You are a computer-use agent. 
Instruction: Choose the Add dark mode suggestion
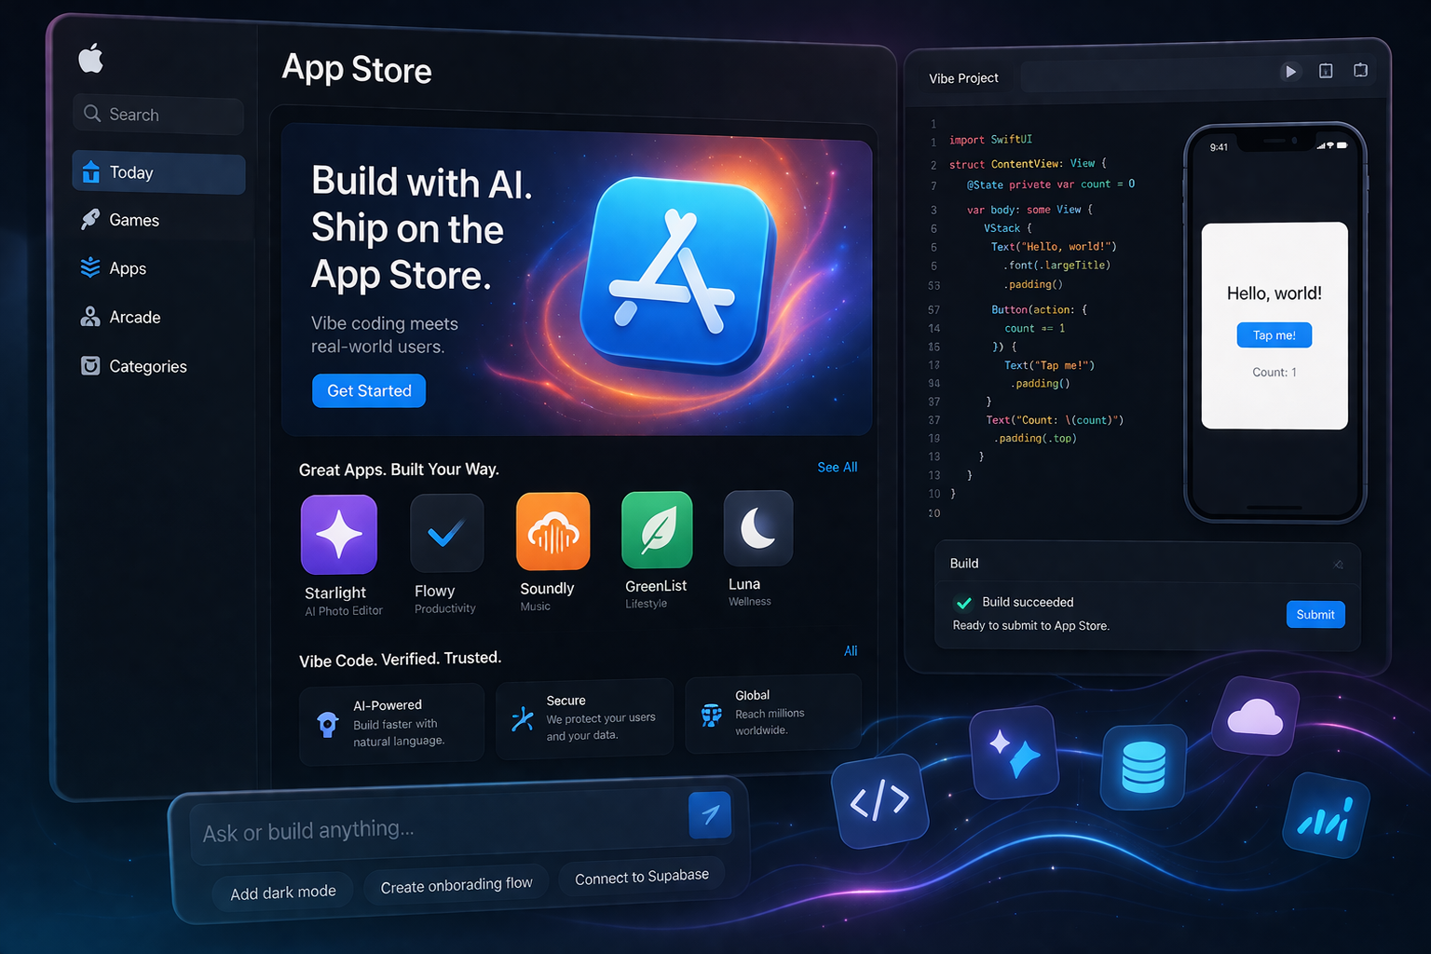coord(283,893)
